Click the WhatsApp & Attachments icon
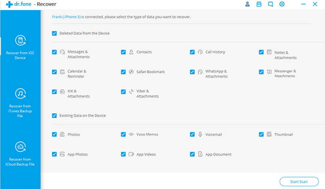325x189 pixels. [x=200, y=72]
